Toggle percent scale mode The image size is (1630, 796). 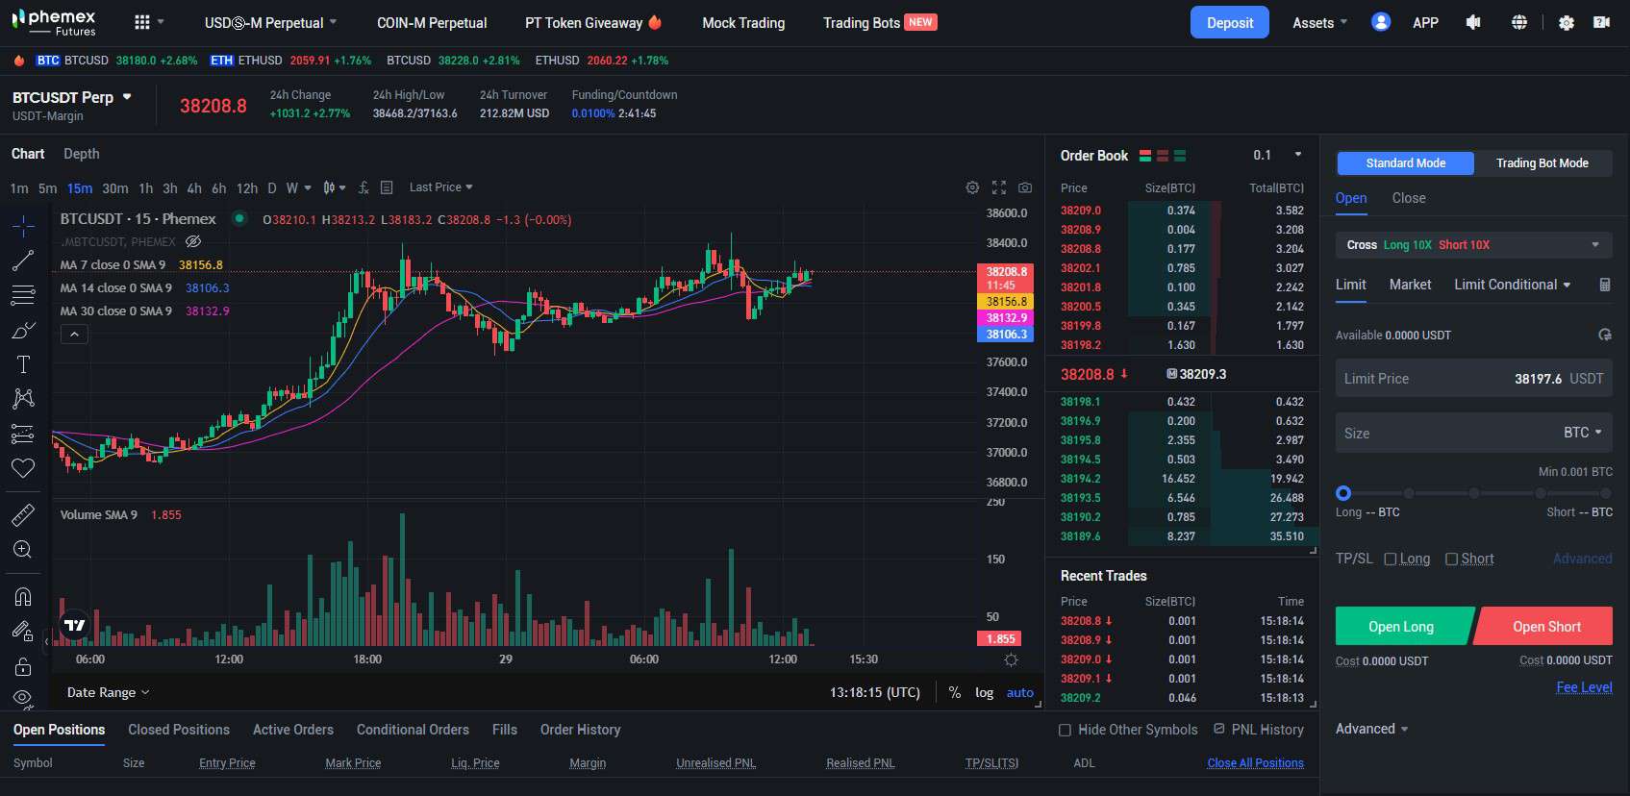(x=955, y=692)
